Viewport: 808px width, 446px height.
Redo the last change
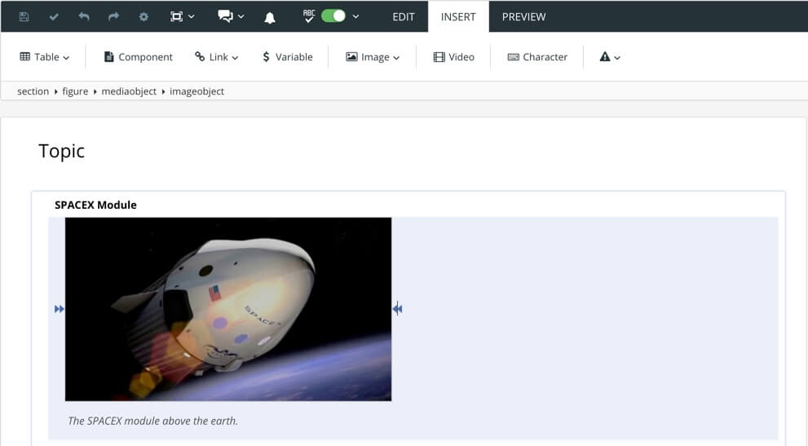coord(113,16)
